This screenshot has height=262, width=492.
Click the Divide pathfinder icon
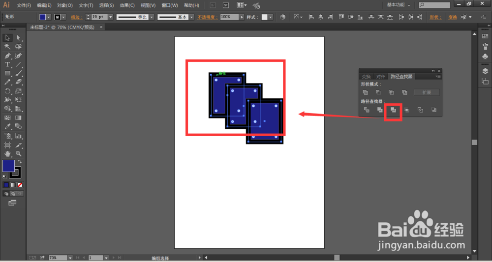(367, 110)
